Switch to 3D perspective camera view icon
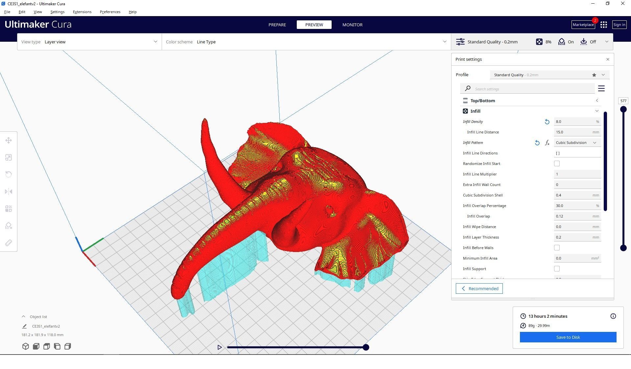Image resolution: width=631 pixels, height=369 pixels. pyautogui.click(x=26, y=346)
